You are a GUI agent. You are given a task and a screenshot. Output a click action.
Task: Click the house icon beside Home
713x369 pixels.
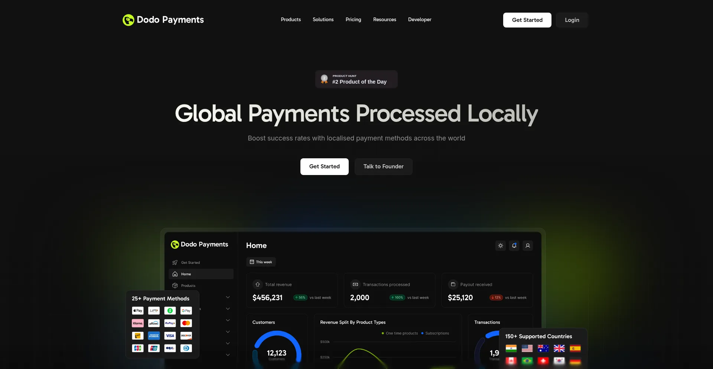coord(175,274)
